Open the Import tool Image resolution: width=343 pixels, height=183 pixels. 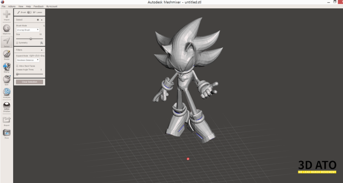(x=6, y=14)
